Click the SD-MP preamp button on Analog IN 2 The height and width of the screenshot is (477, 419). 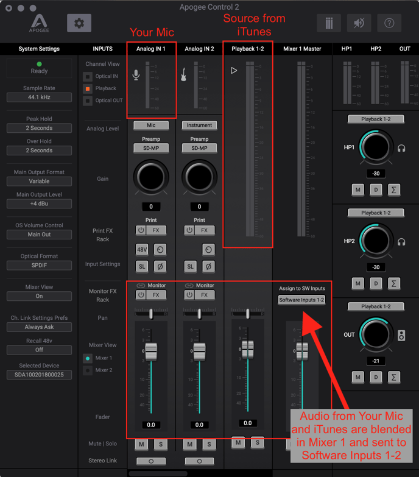[200, 148]
